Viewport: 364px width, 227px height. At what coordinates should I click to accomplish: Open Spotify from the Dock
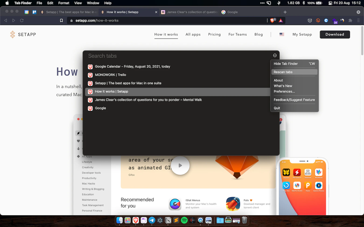184,220
